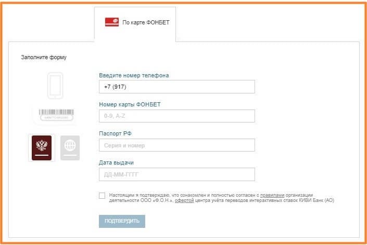Click the barcode card illustration
Image resolution: width=367 pixels, height=245 pixels.
point(56,115)
